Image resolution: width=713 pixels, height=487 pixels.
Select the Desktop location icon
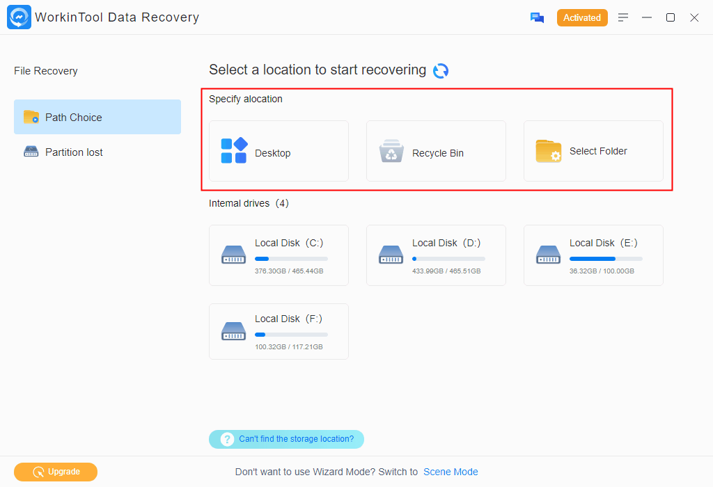(x=234, y=151)
